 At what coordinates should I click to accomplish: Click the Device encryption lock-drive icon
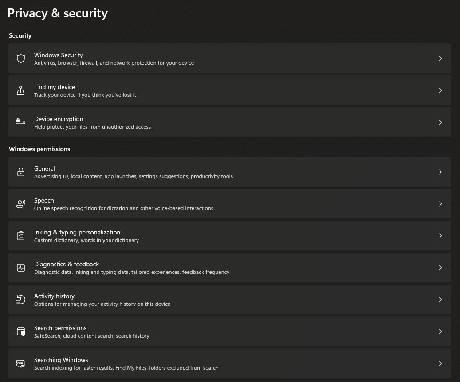21,122
